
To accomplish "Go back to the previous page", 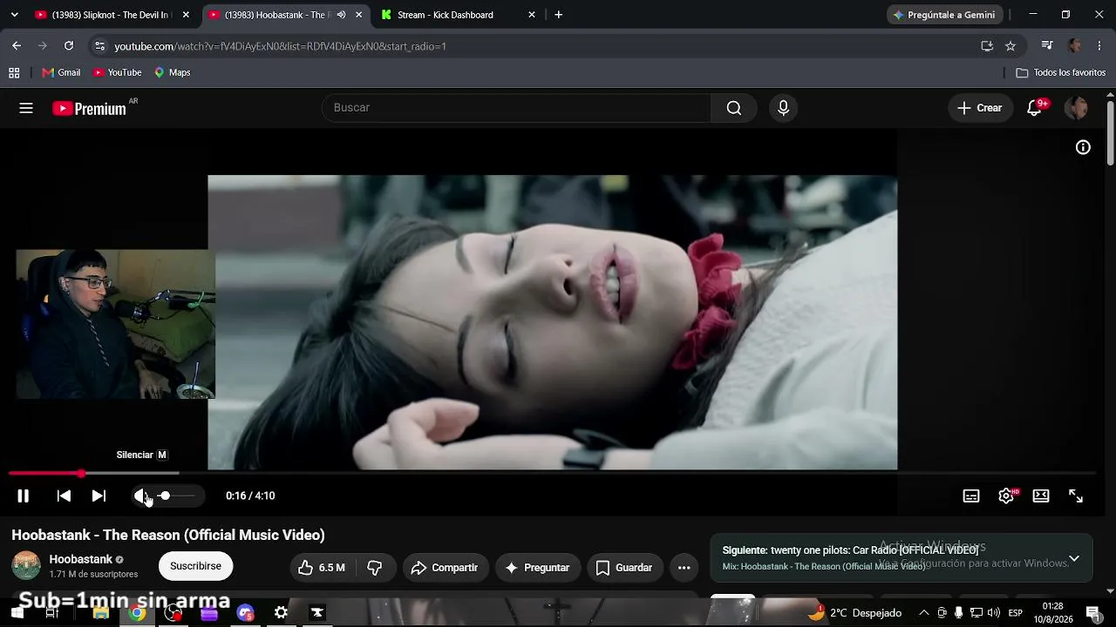I will point(17,46).
